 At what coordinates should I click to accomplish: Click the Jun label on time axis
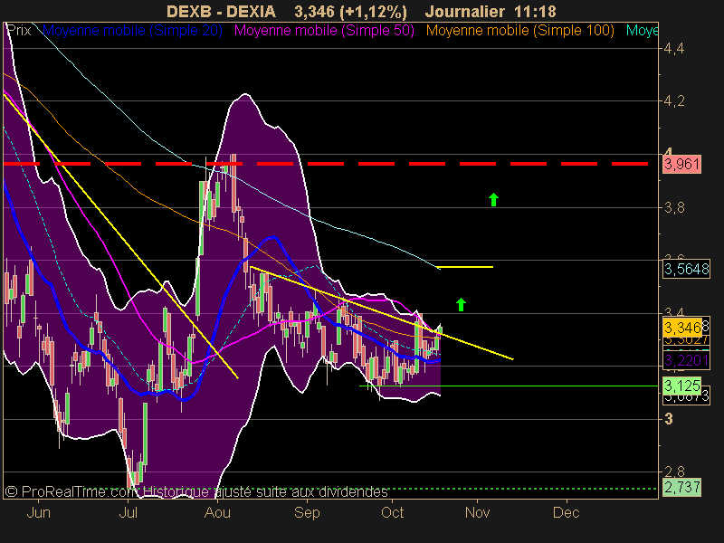coord(38,513)
